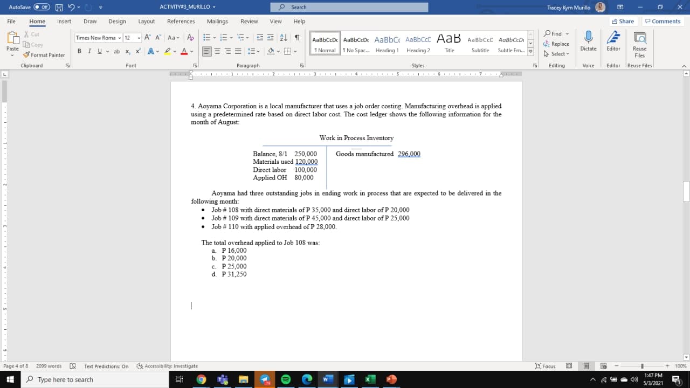The height and width of the screenshot is (388, 690).
Task: Align the text to the right
Action: (x=227, y=51)
